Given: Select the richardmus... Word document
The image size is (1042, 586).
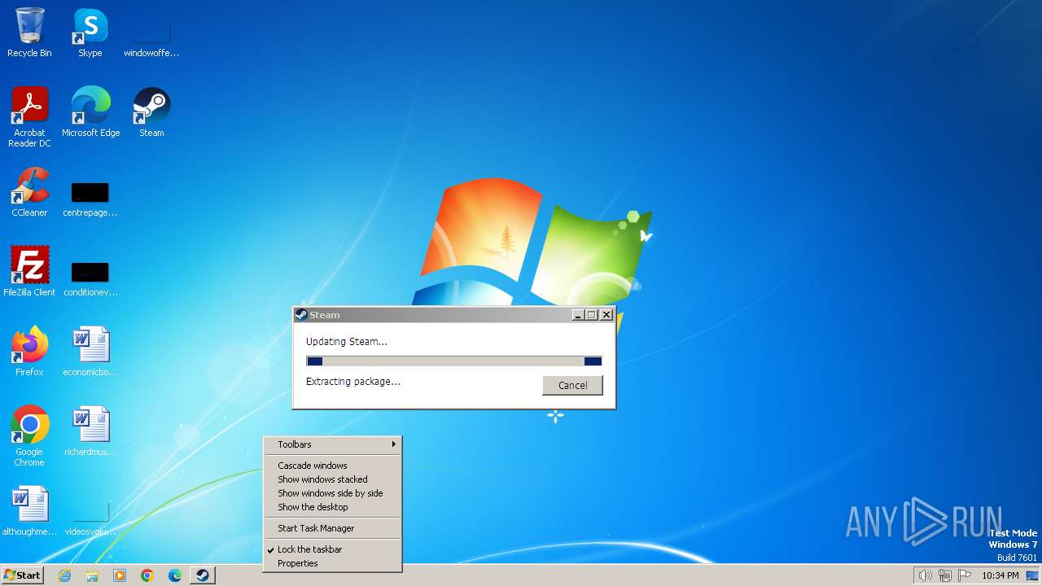Looking at the screenshot, I should [90, 431].
